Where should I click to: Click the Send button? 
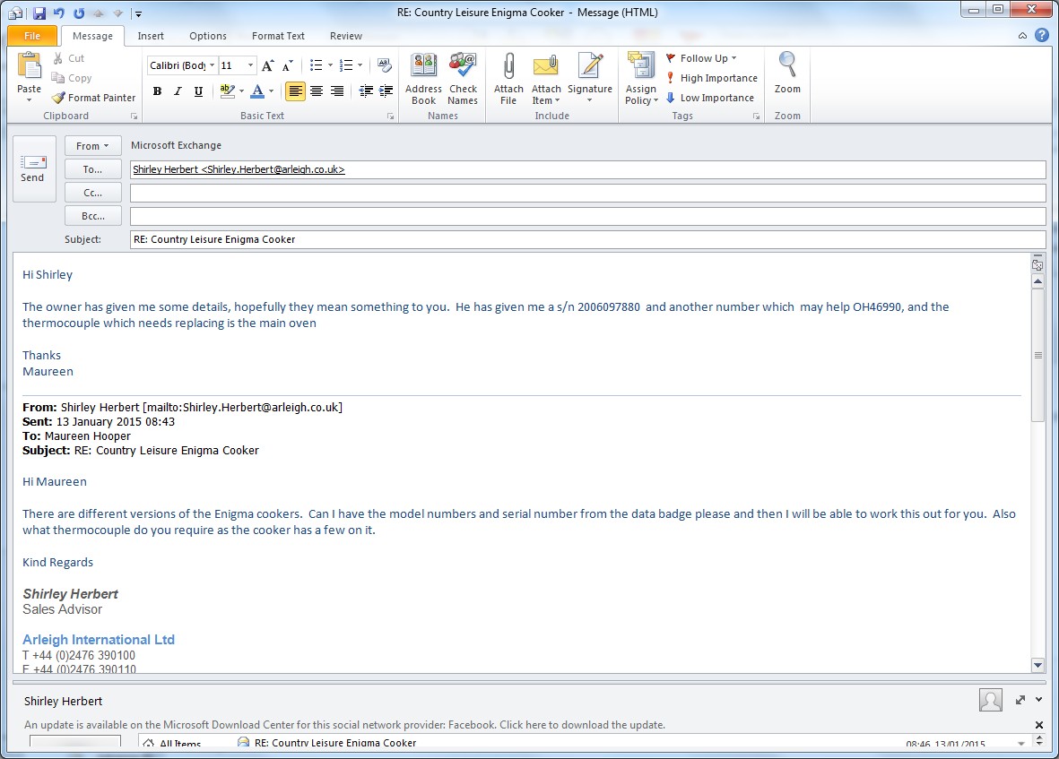pos(33,168)
